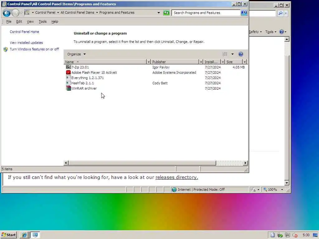Open the Programs and Features help icon
This screenshot has width=319, height=239.
[x=241, y=54]
